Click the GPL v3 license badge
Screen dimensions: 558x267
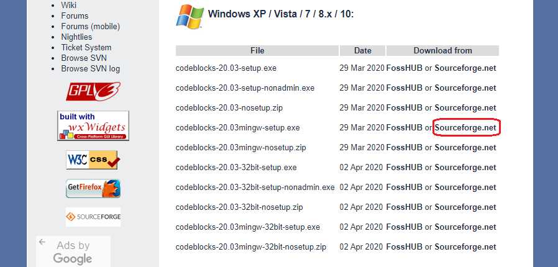point(93,91)
